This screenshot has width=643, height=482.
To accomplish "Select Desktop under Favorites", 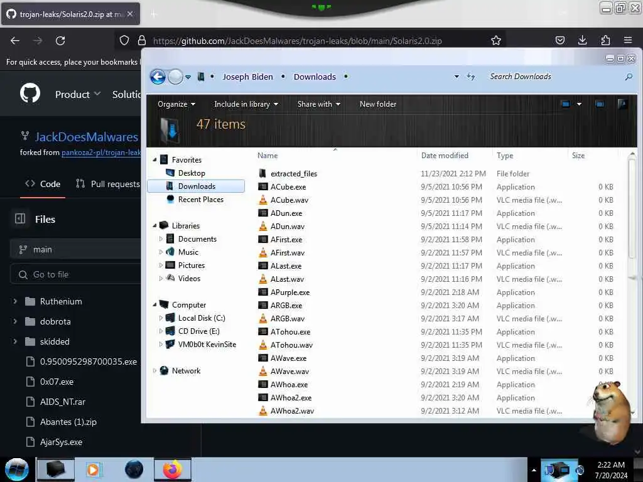I will click(x=192, y=173).
